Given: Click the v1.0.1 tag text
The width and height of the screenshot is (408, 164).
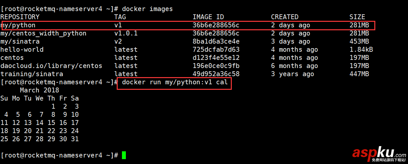Looking at the screenshot, I should pyautogui.click(x=126, y=33).
